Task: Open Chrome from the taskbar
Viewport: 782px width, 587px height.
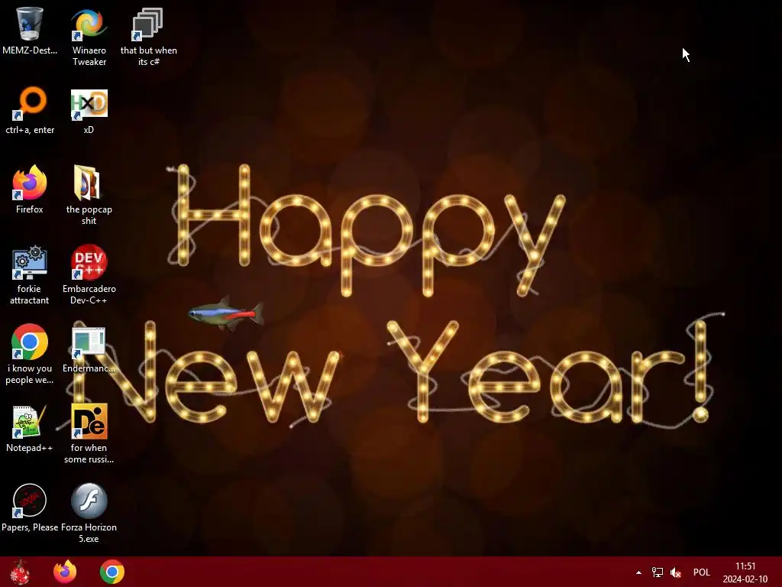Action: pos(111,572)
